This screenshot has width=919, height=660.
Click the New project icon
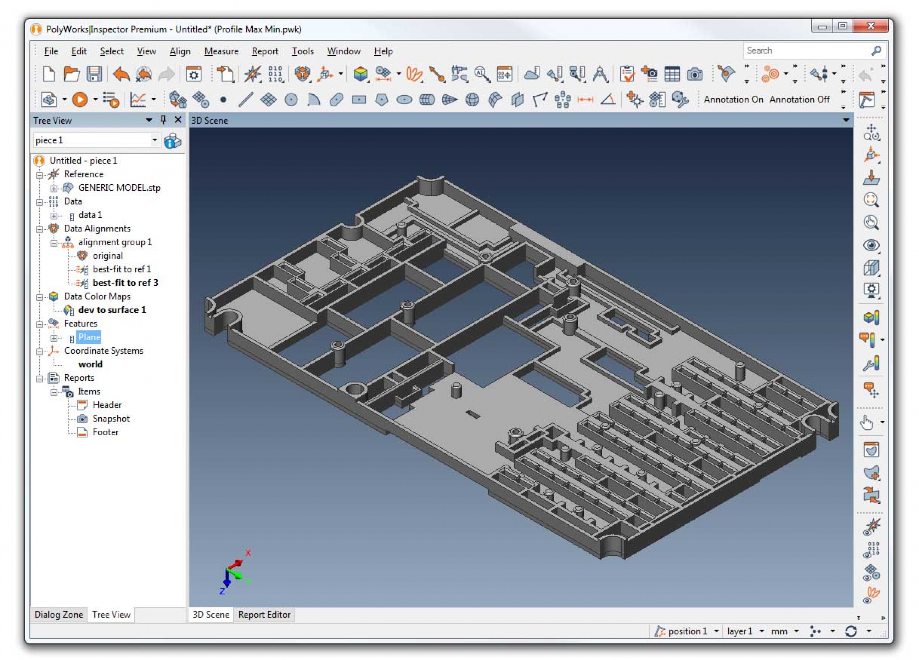[x=49, y=74]
